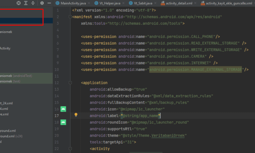Select the 'aniornek (test)' tree row
The width and height of the screenshot is (255, 153).
(x=26, y=81)
